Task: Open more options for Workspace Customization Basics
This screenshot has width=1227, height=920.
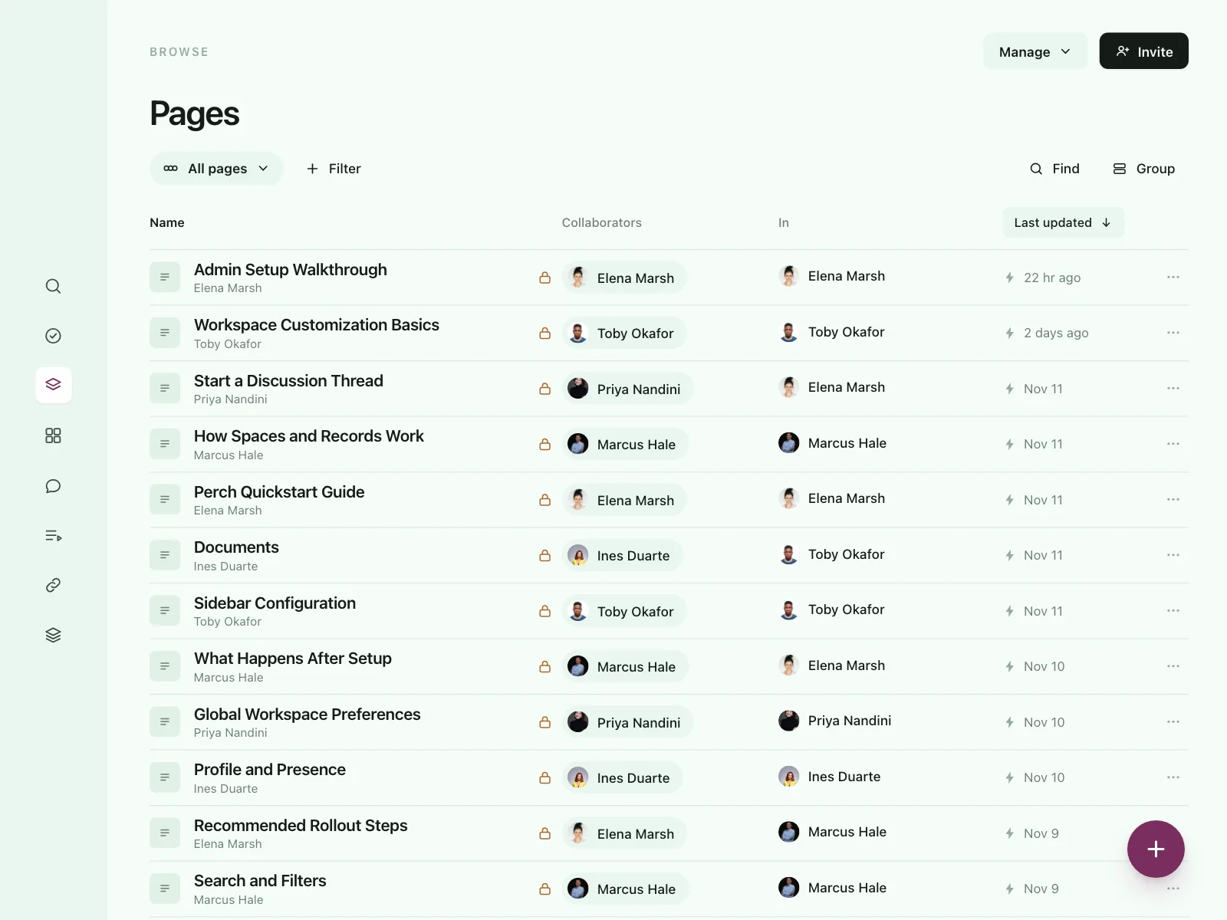Action: 1173,333
